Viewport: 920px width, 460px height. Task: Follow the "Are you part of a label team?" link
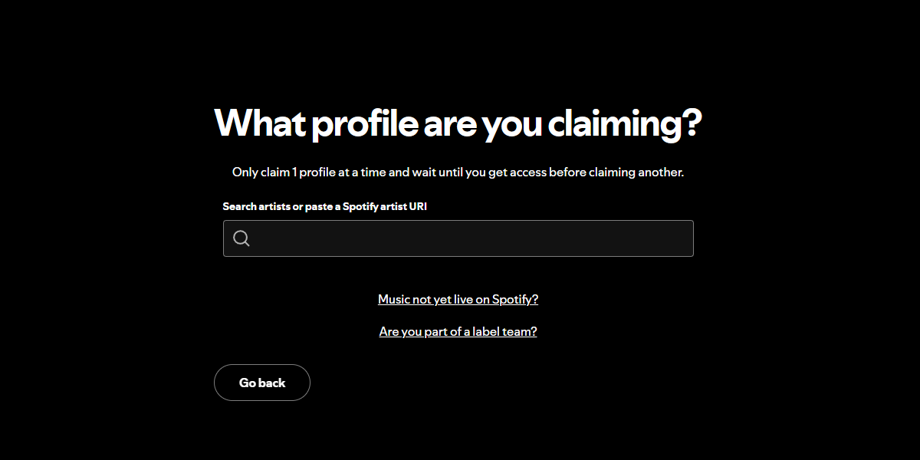click(458, 331)
